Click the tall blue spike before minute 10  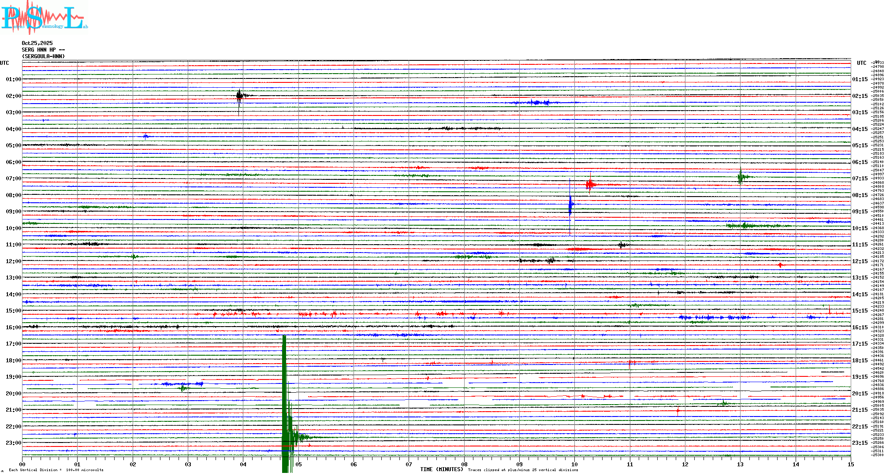click(x=570, y=205)
